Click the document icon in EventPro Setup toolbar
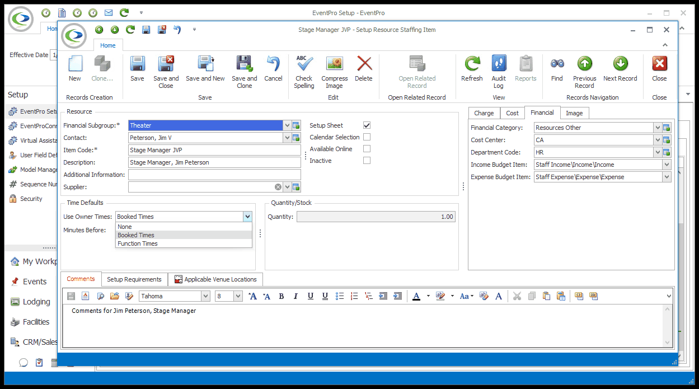The height and width of the screenshot is (389, 699). click(62, 12)
